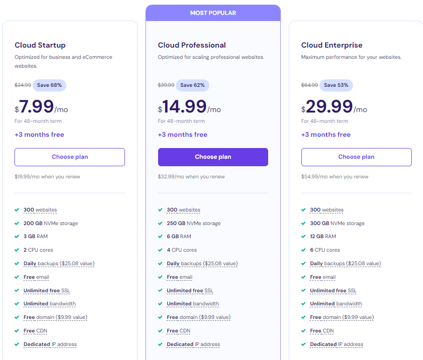The image size is (423, 360).
Task: Click $32.99/mo when you renew text
Action: pyautogui.click(x=191, y=176)
